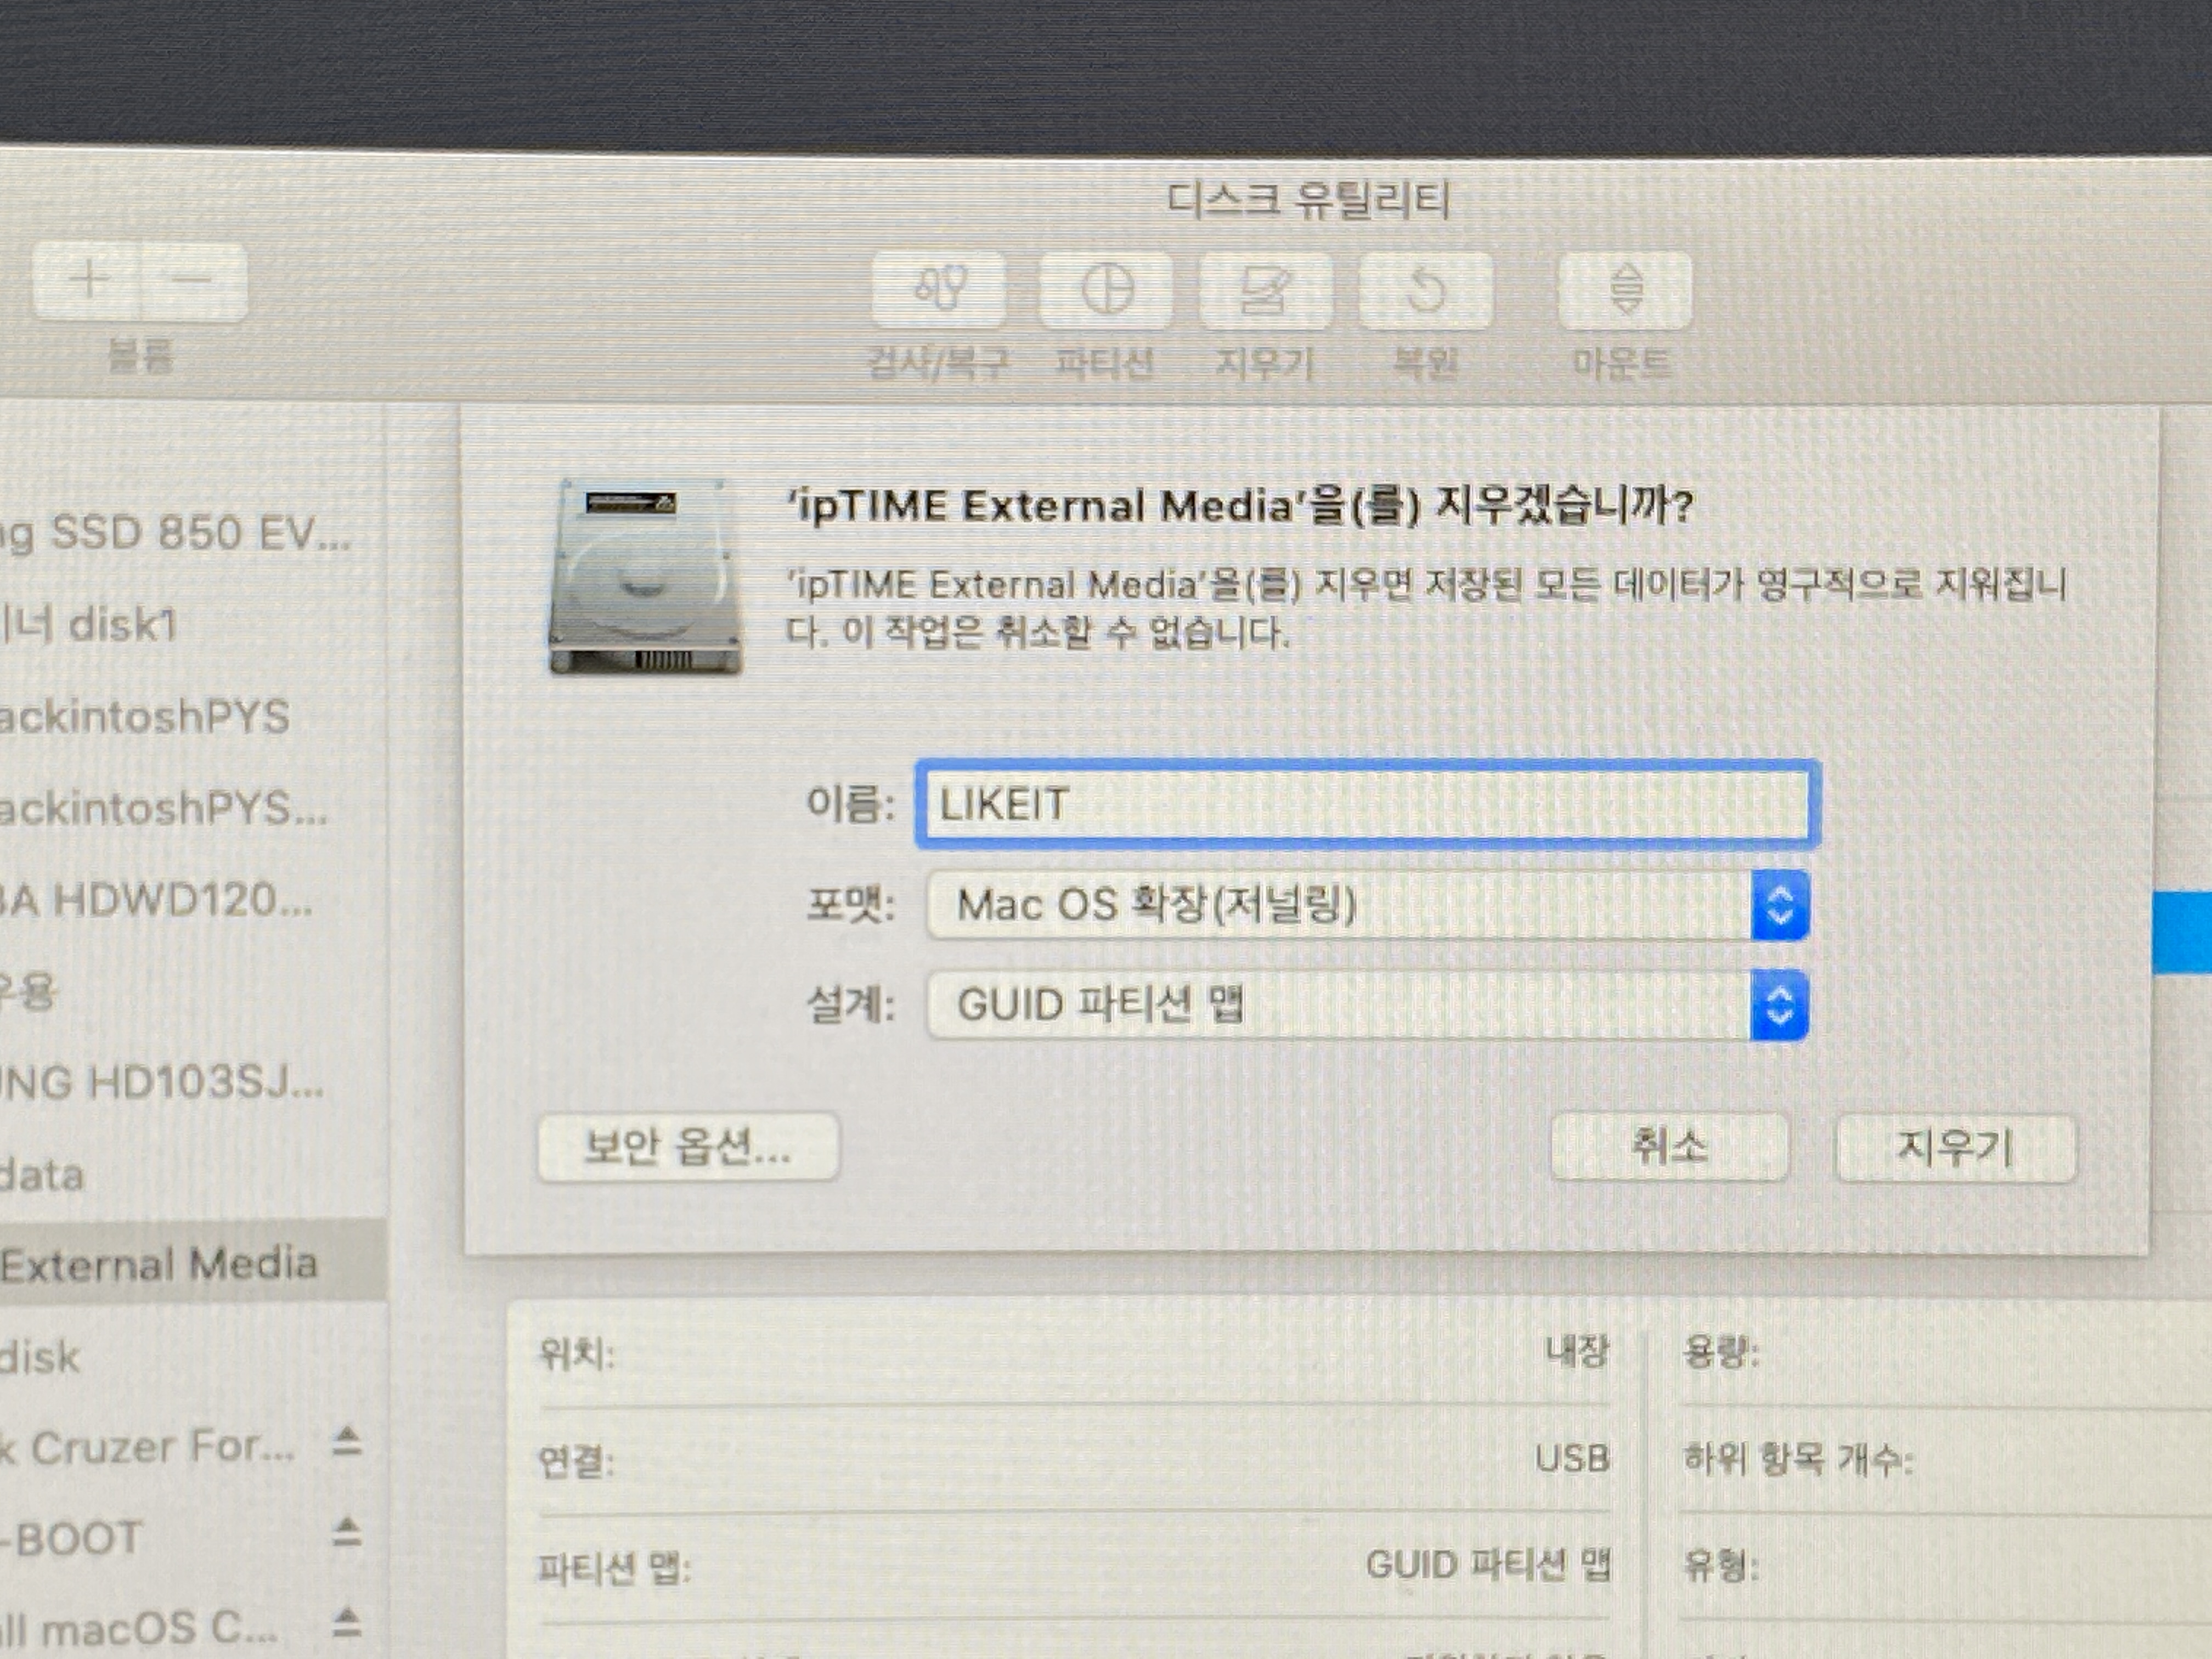Select the data volume in sidebar

pos(42,1175)
